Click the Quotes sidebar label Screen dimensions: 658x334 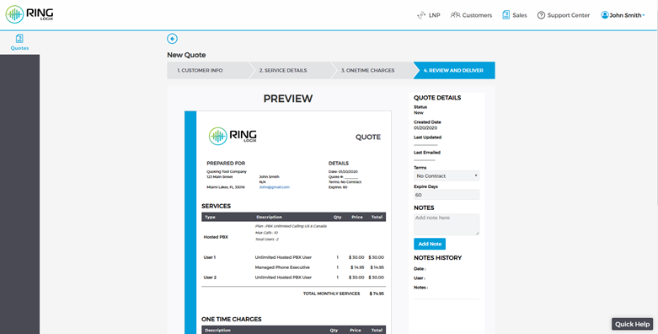coord(19,48)
